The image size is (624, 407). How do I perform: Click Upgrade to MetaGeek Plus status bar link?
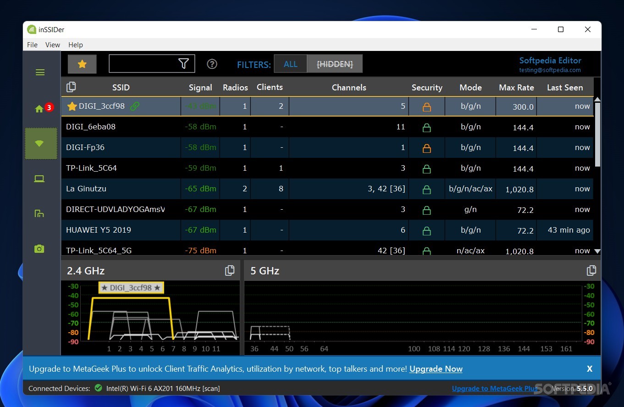[x=495, y=389]
